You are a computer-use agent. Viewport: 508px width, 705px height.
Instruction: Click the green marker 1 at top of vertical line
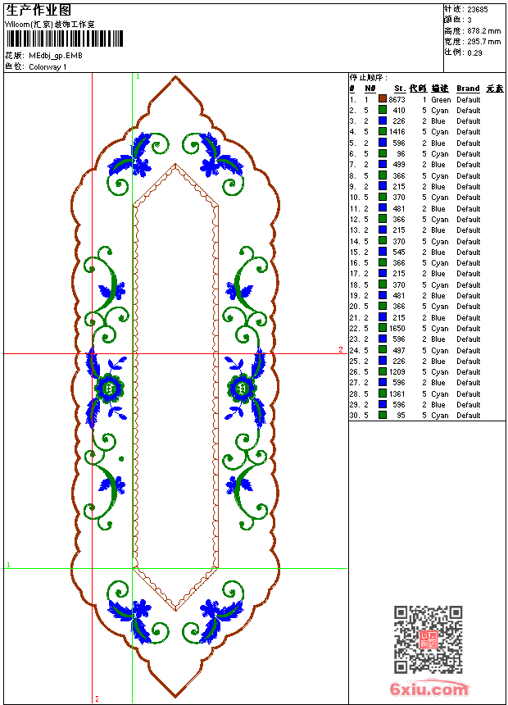[x=138, y=77]
